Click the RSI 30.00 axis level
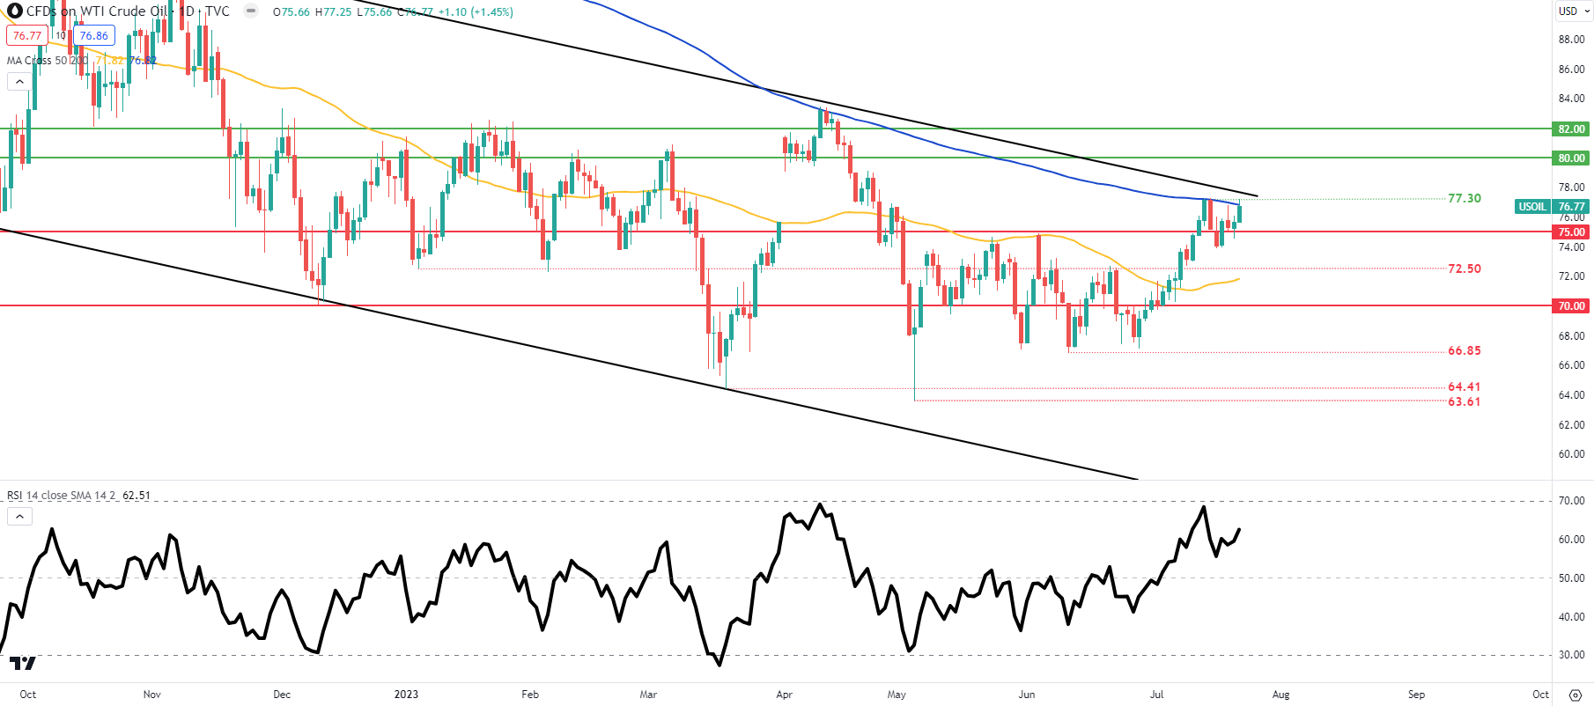The image size is (1594, 706). pos(1571,655)
